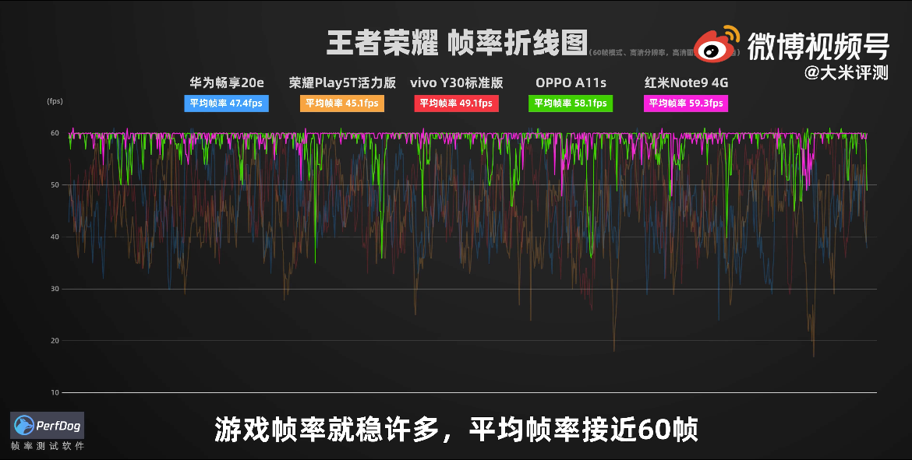Select the green 平均帧率 58.1fps badge

[571, 104]
